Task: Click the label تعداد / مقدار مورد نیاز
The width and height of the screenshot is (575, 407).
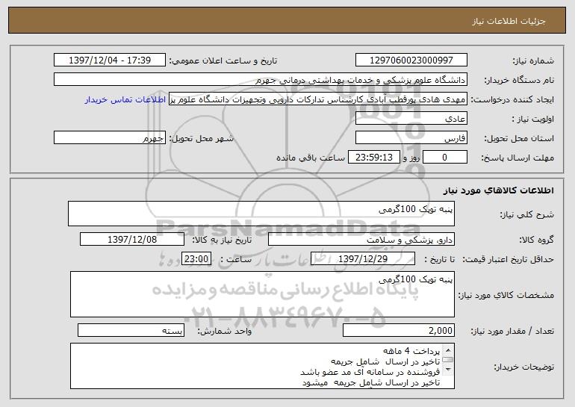Action: pyautogui.click(x=512, y=331)
